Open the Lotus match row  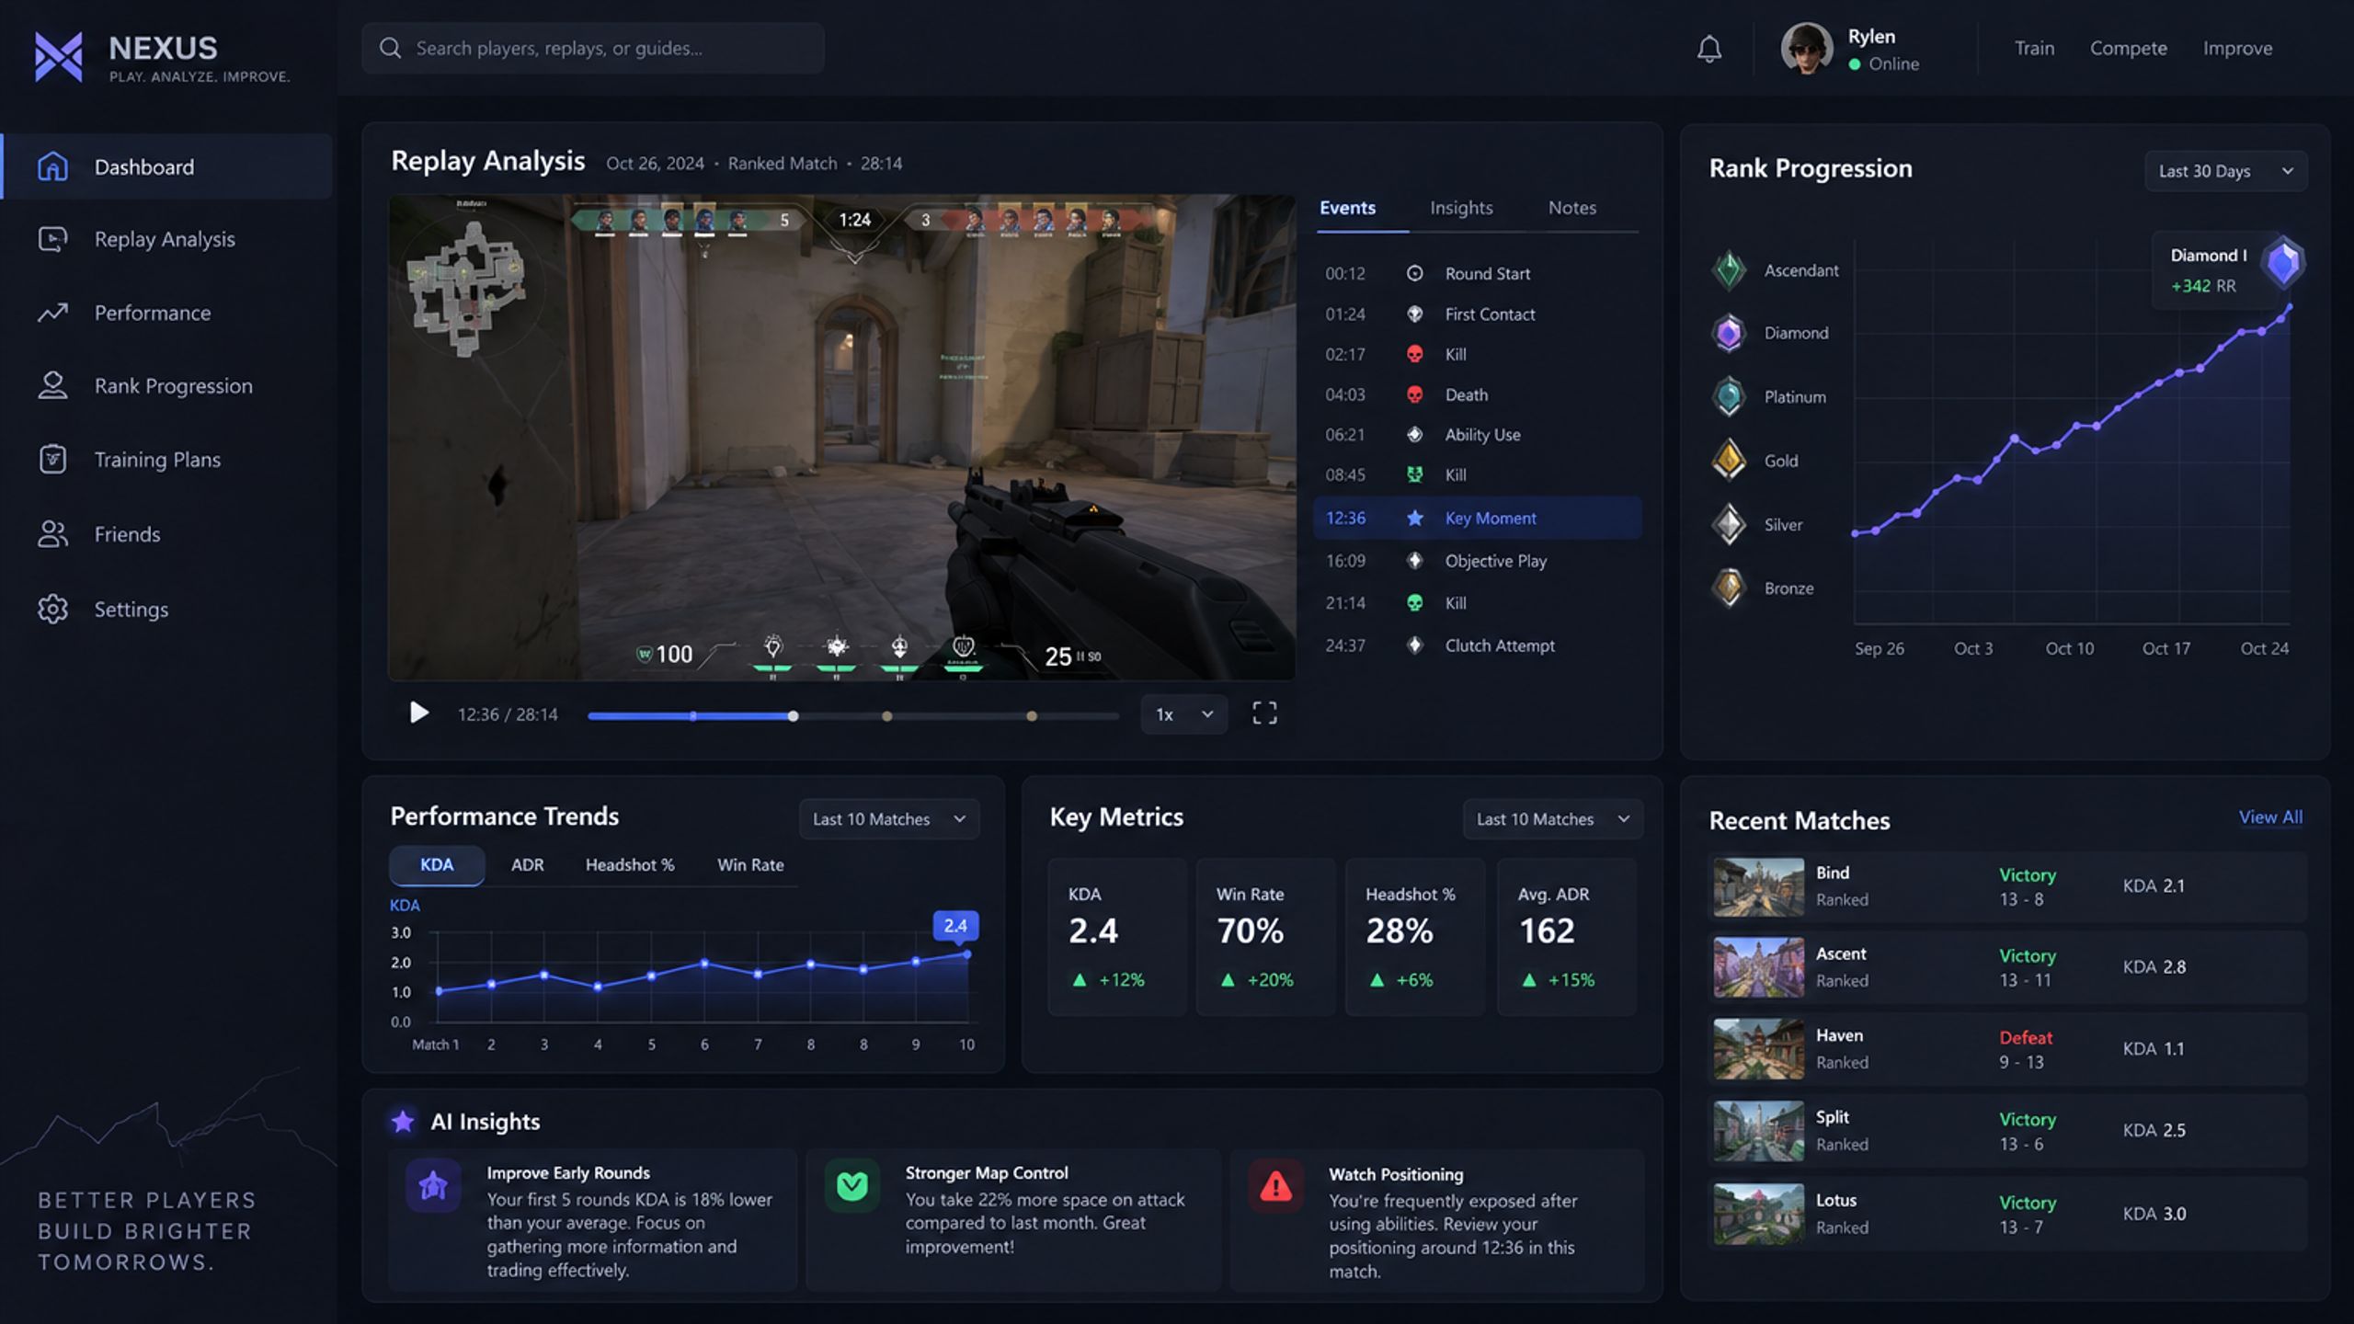(2006, 1214)
